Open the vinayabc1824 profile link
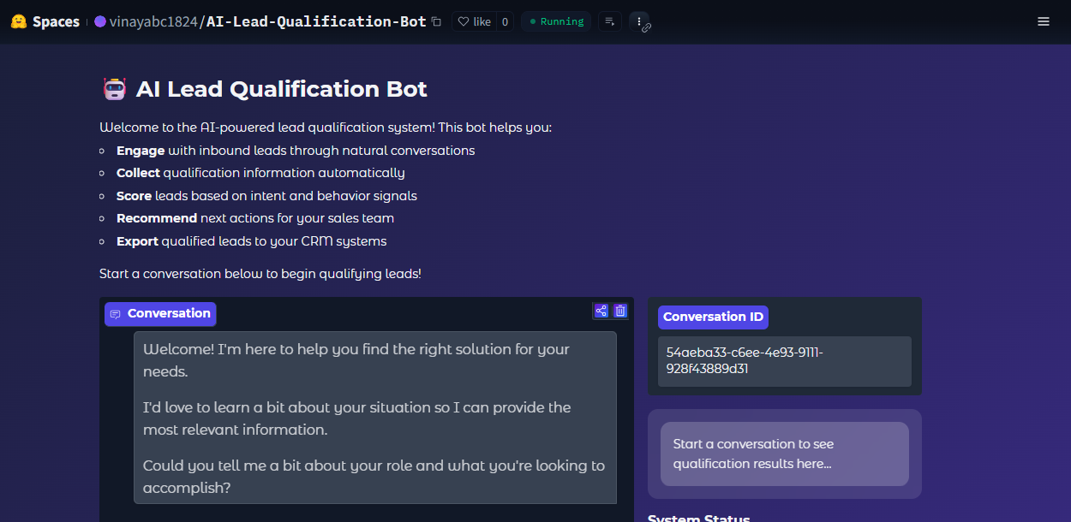Viewport: 1071px width, 522px height. (x=153, y=21)
